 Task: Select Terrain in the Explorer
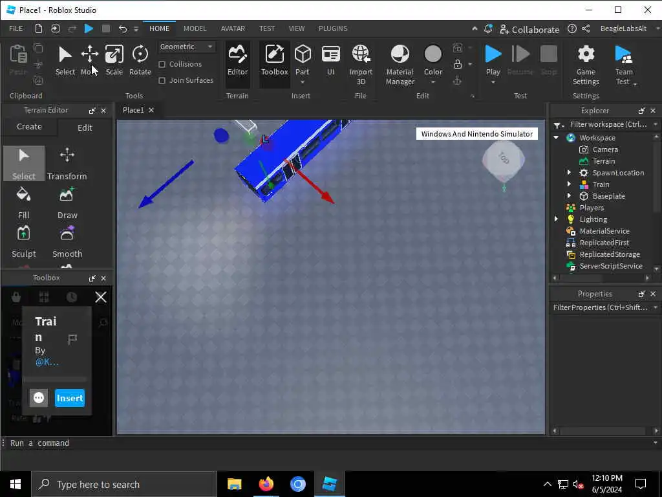604,161
